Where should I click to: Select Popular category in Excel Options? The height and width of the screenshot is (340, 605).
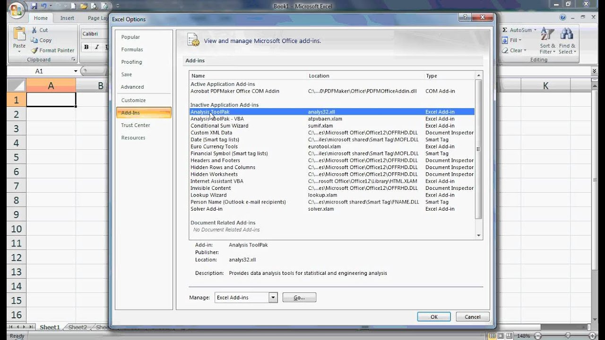tap(130, 37)
